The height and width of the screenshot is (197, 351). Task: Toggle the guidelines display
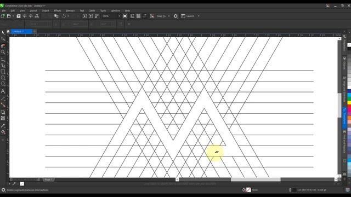145,16
